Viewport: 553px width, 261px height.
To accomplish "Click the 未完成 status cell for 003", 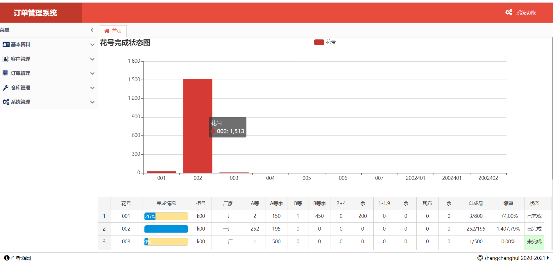I will point(534,242).
